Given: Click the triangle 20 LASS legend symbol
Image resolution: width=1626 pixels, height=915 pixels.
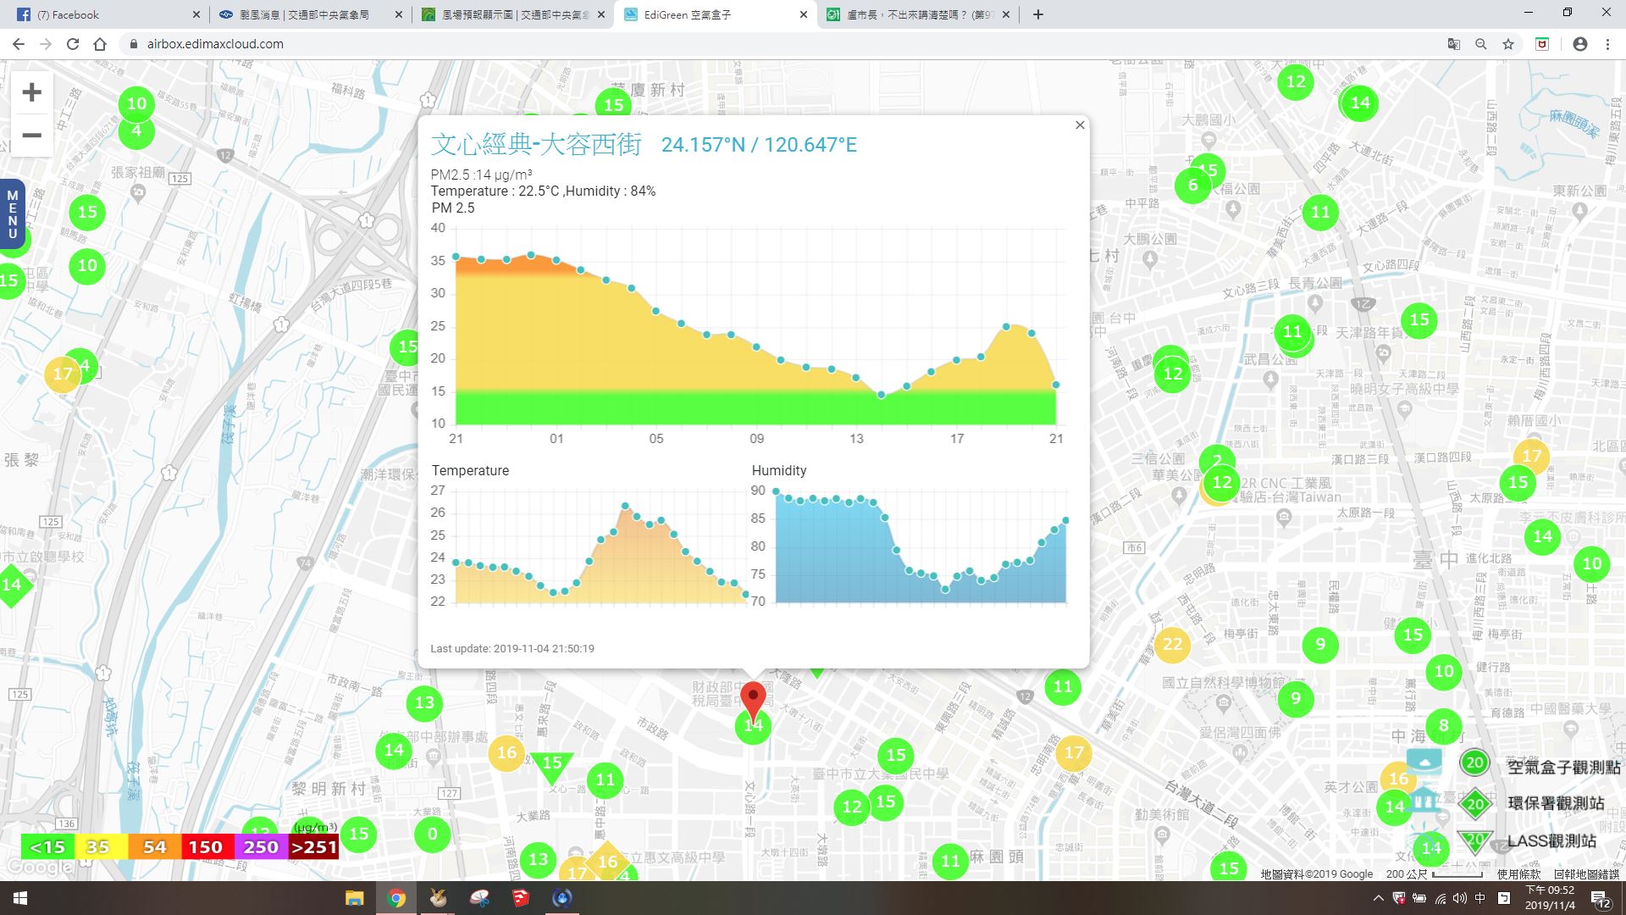Looking at the screenshot, I should [1475, 840].
